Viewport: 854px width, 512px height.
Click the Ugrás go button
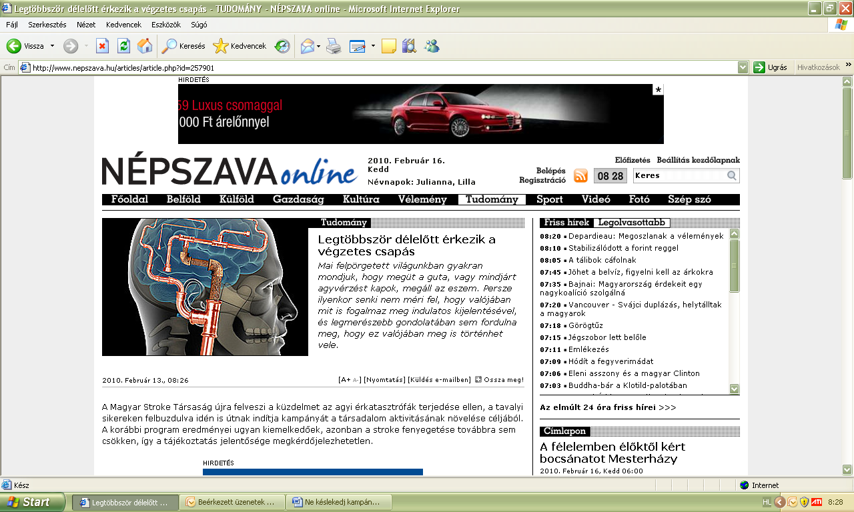coord(771,67)
